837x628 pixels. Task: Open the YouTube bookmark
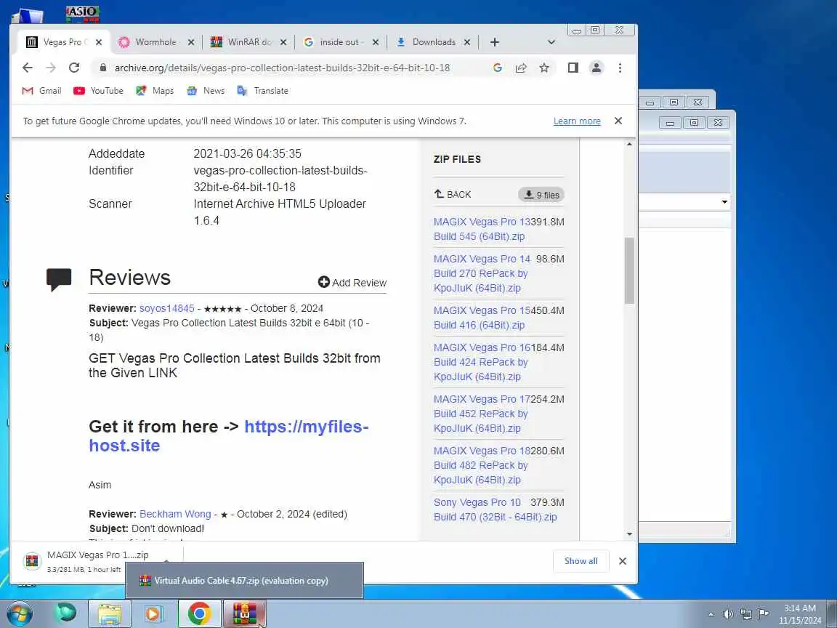click(x=98, y=91)
